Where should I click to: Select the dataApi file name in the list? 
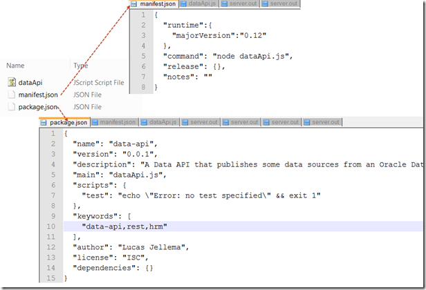pyautogui.click(x=30, y=82)
